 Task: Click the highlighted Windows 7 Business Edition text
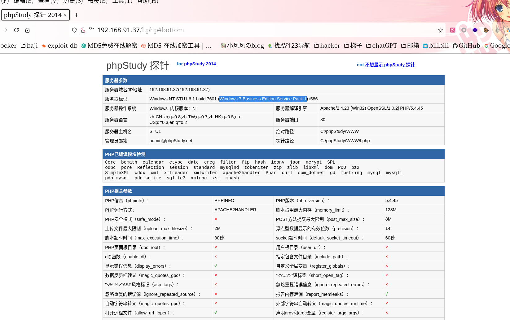pos(263,99)
